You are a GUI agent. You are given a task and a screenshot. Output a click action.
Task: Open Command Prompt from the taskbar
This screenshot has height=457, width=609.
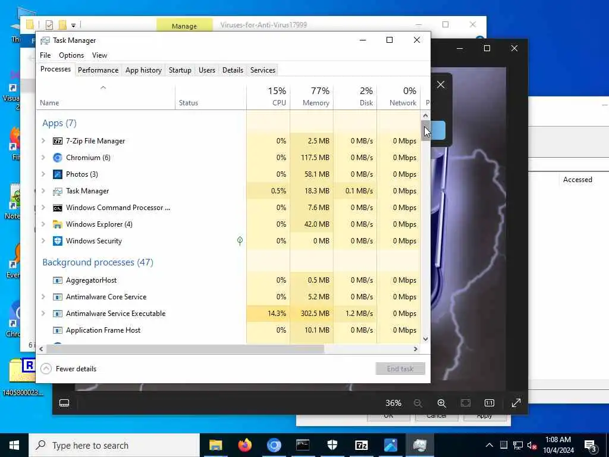(303, 445)
